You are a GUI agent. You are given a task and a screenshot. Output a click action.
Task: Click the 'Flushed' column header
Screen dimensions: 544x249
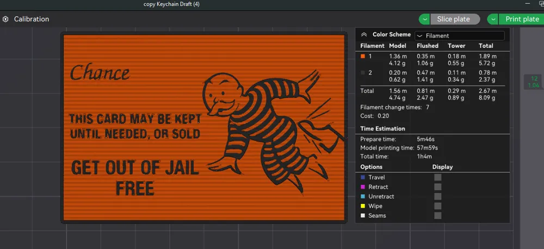(x=428, y=46)
